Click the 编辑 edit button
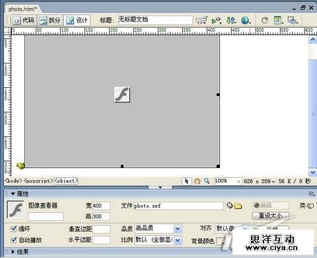The height and width of the screenshot is (258, 317). [270, 206]
